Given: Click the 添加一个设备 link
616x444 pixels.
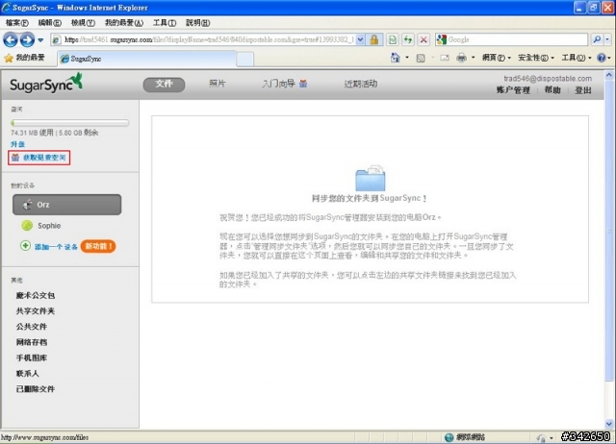Looking at the screenshot, I should (x=56, y=247).
